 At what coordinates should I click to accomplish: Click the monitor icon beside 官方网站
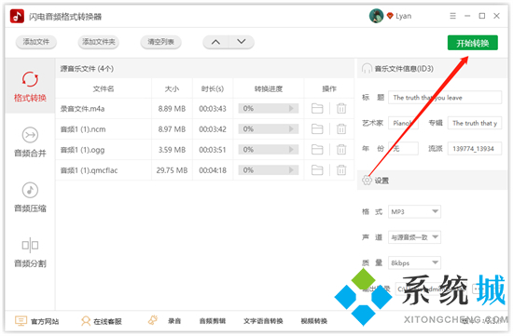21,321
